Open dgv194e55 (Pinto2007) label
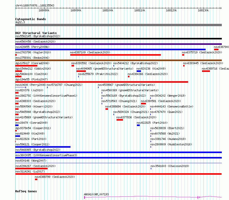Viewport: 229px width, 200px height. click(x=32, y=79)
